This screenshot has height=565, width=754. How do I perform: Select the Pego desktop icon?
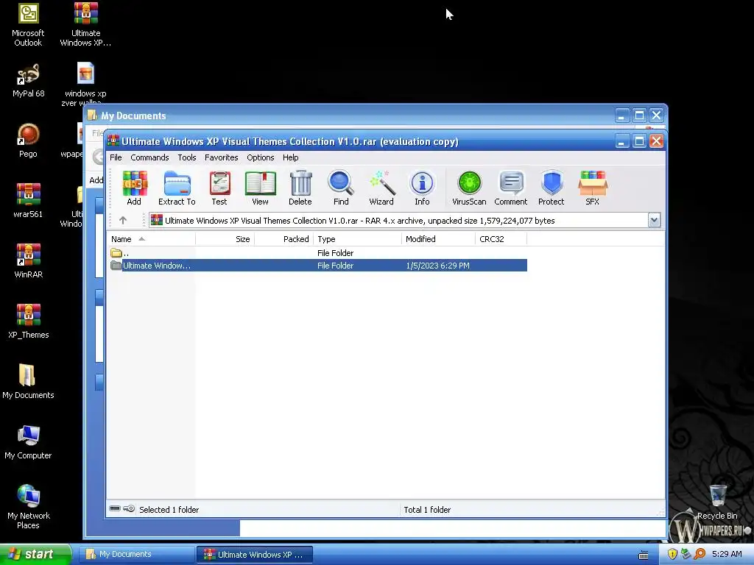point(28,141)
